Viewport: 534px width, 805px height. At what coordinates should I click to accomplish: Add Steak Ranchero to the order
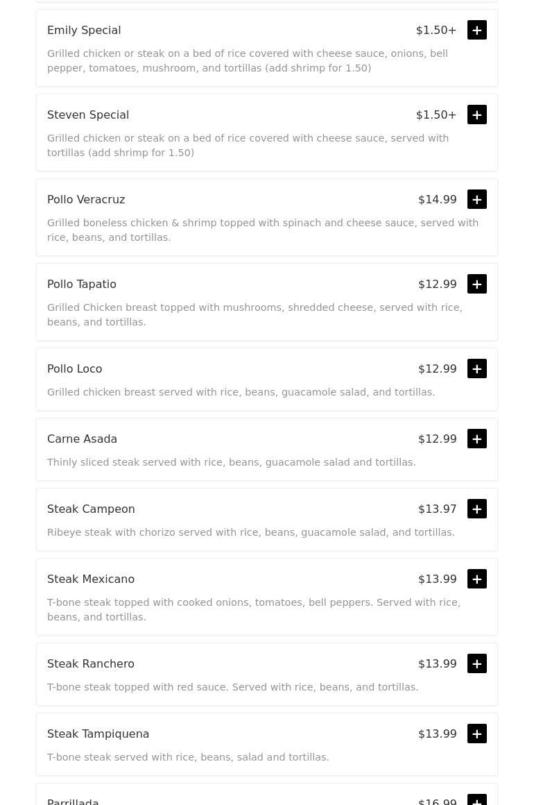coord(477,663)
